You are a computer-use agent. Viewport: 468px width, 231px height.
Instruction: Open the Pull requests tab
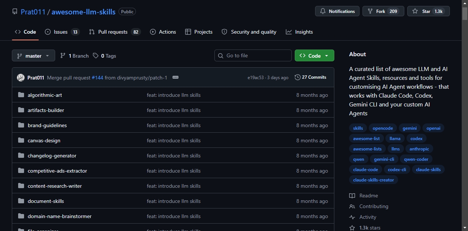click(x=115, y=32)
